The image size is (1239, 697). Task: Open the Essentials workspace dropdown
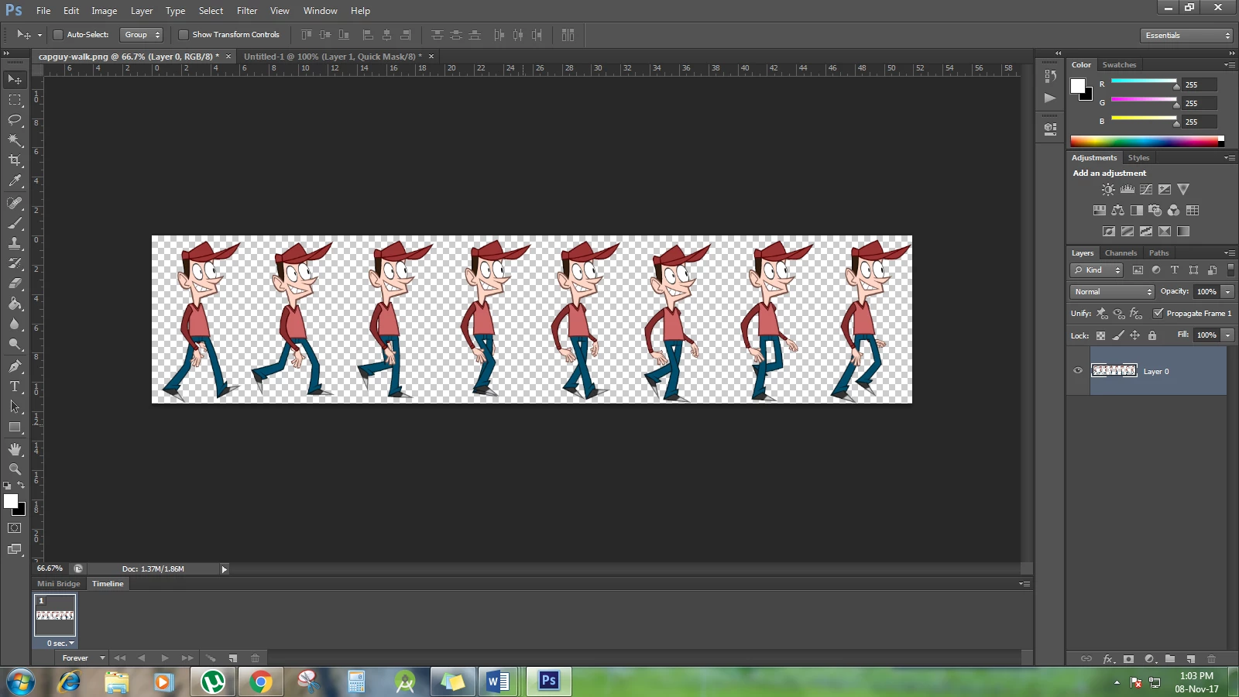click(x=1186, y=36)
